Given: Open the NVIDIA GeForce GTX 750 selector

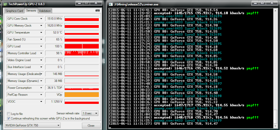Looking at the screenshot, I should (x=32, y=125).
